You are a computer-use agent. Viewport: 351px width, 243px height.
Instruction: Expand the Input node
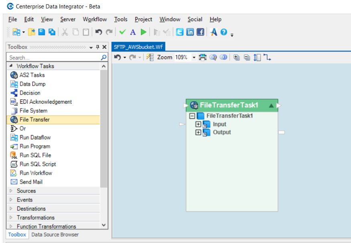point(198,124)
